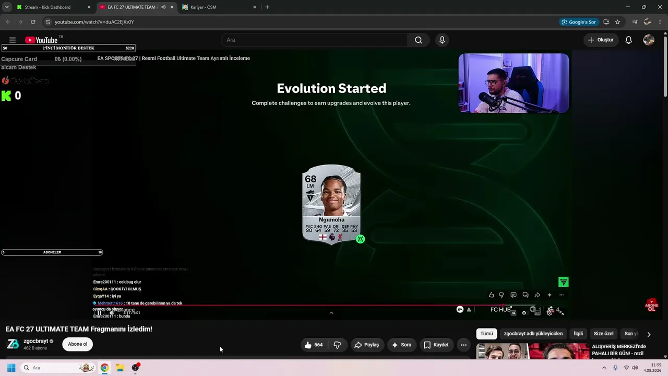The image size is (668, 376).
Task: Open the taskbar clock showing 11:59
Action: 652,368
